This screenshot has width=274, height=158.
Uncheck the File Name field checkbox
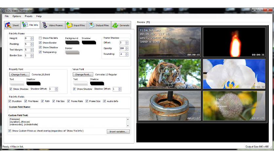tap(26, 101)
